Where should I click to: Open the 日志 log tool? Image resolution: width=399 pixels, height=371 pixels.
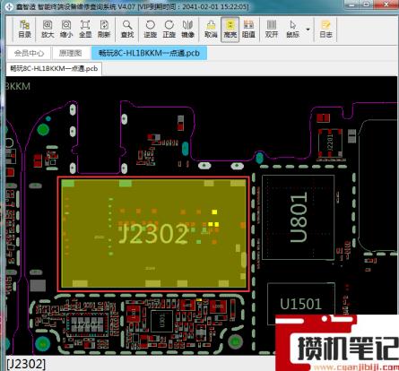coord(325,30)
